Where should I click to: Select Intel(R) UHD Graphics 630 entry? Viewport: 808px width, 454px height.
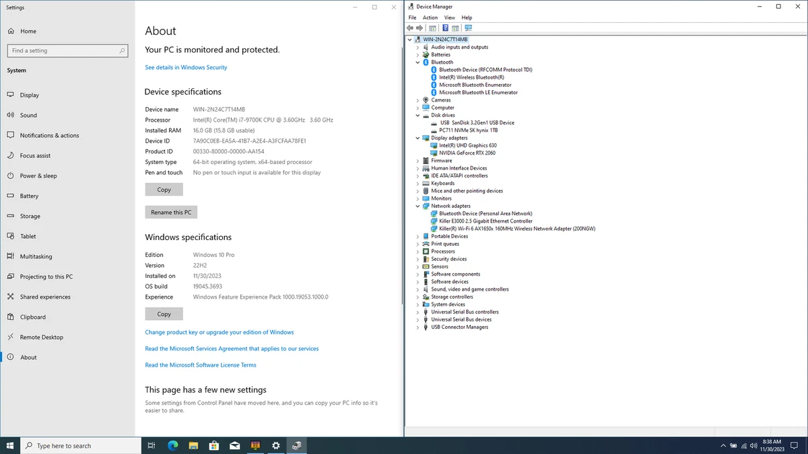tap(468, 145)
